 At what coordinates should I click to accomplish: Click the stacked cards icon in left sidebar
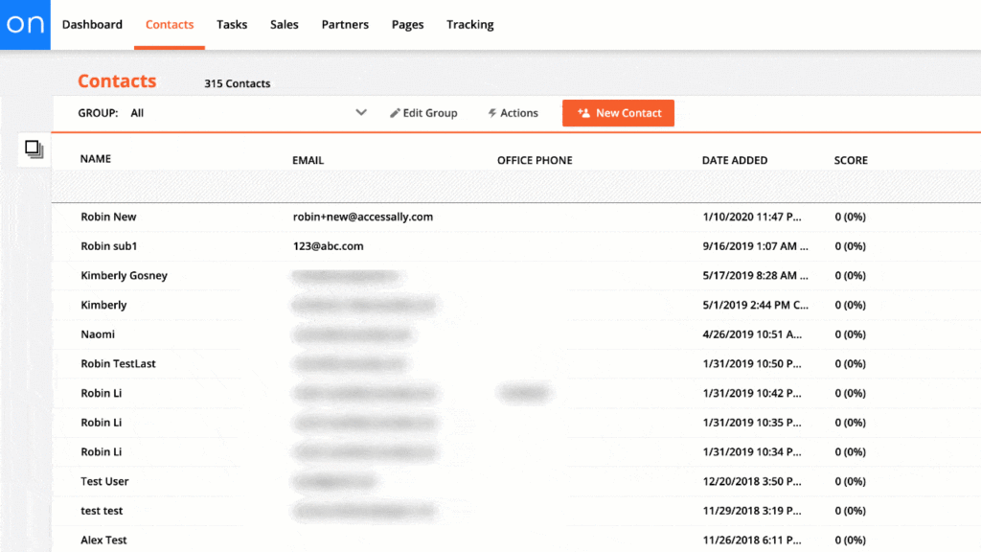tap(34, 149)
